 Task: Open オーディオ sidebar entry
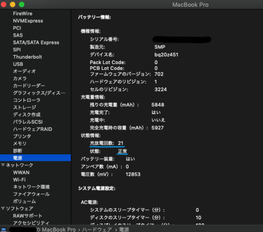coord(24,71)
